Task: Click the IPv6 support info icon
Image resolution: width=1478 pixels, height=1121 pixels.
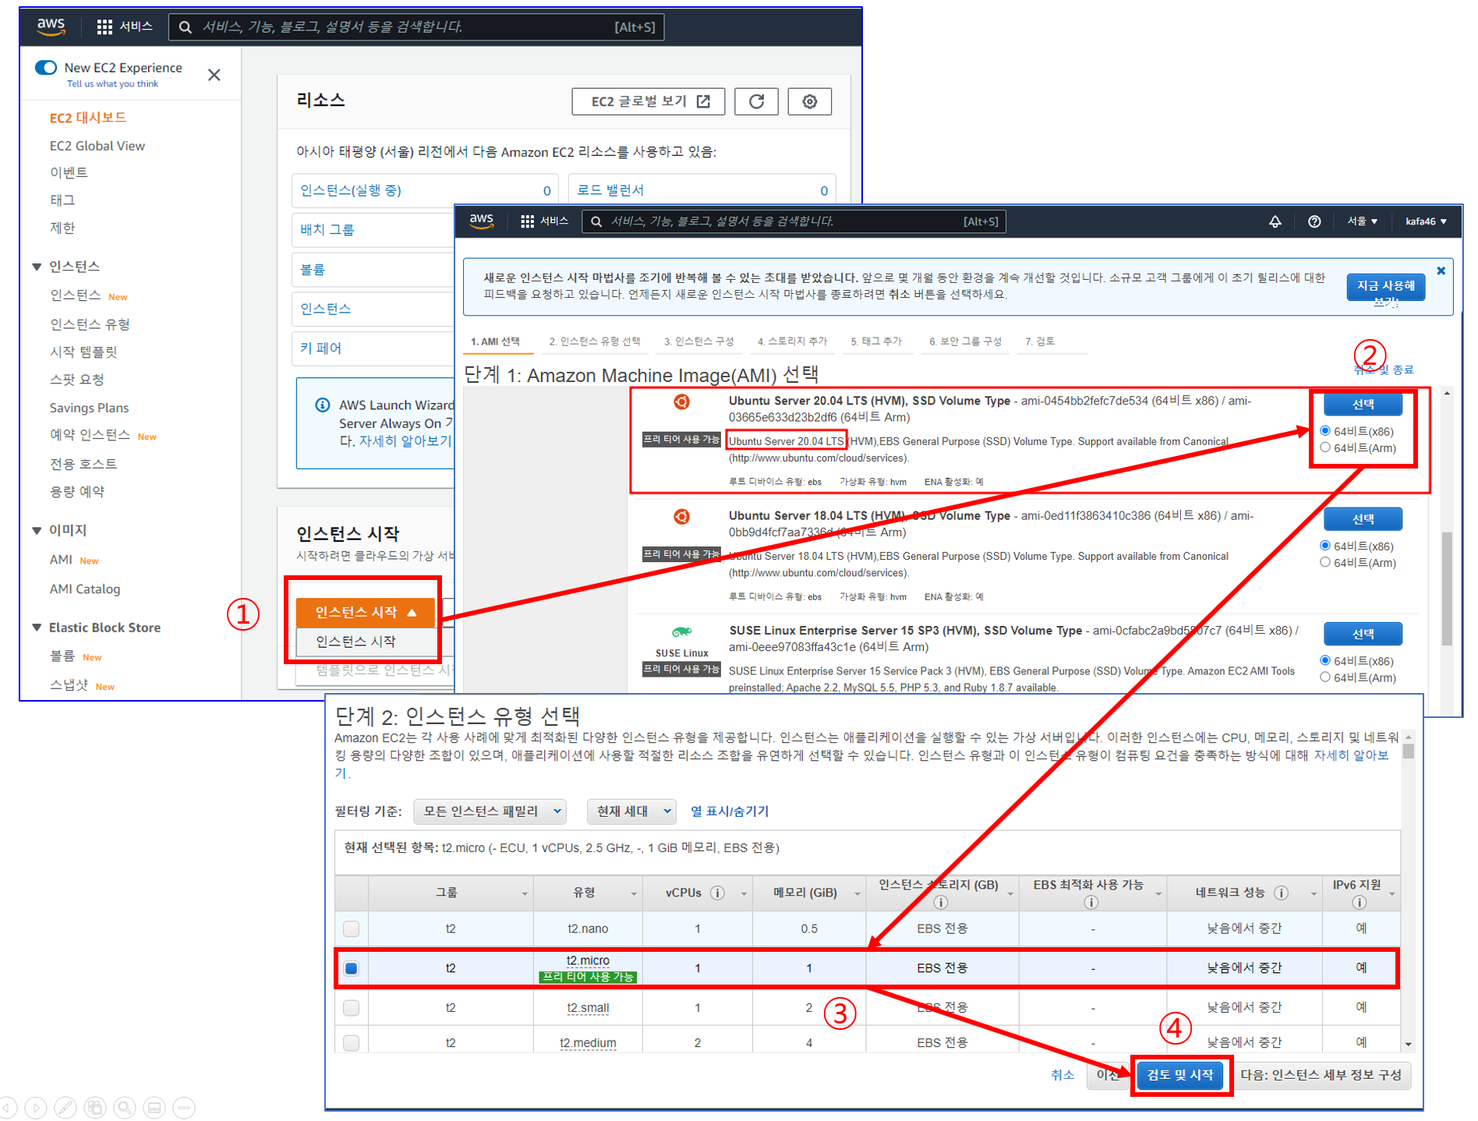Action: [x=1359, y=902]
